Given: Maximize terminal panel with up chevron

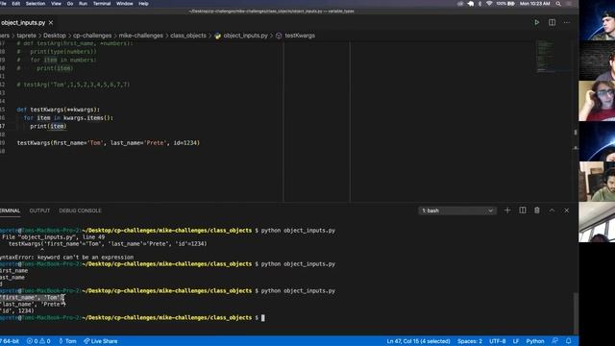Looking at the screenshot, I should (x=552, y=210).
